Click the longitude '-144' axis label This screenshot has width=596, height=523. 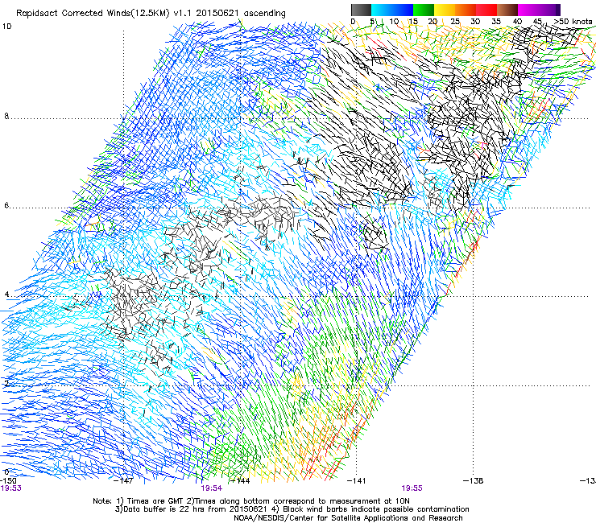(241, 481)
